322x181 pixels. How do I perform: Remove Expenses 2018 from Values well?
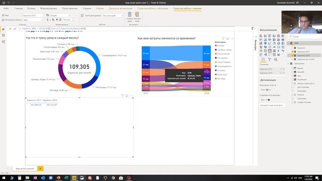click(284, 73)
